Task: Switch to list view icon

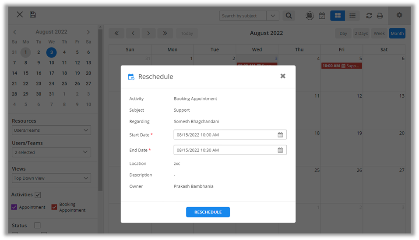Action: [352, 16]
